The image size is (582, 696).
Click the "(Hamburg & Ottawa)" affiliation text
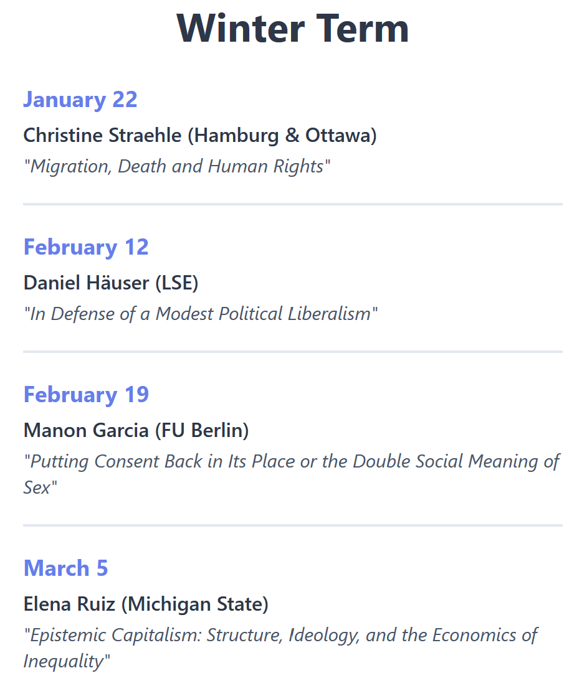[282, 135]
